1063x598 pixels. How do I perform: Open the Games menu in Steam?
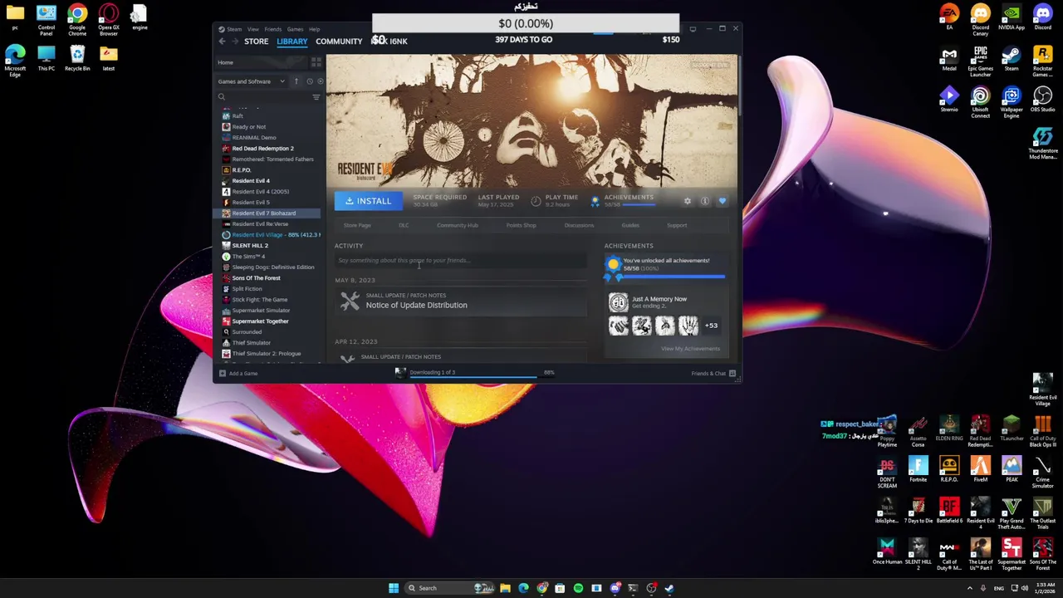295,29
